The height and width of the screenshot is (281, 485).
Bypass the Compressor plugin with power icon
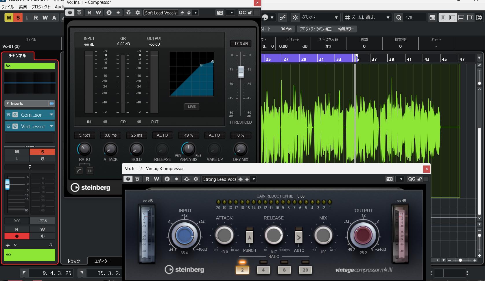coord(70,12)
